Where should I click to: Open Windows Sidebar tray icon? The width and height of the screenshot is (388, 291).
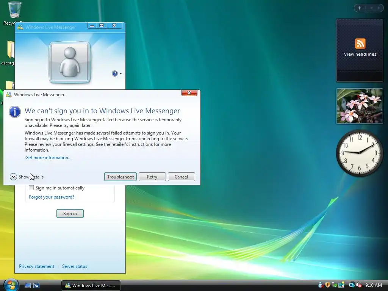pyautogui.click(x=341, y=285)
